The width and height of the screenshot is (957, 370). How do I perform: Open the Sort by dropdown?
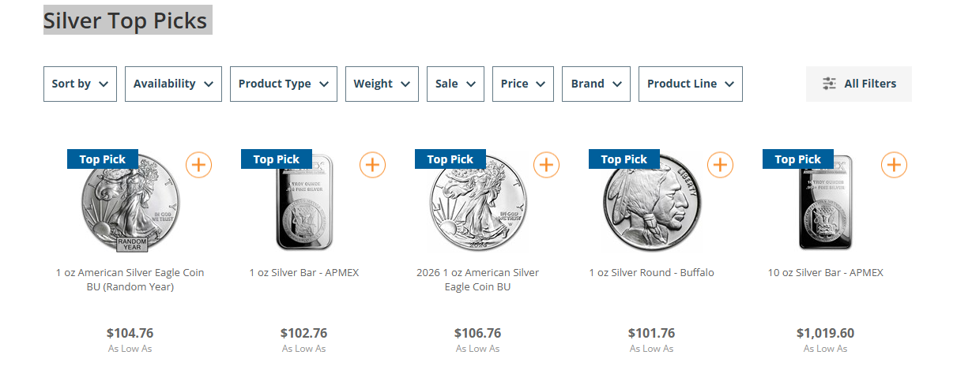pyautogui.click(x=80, y=84)
